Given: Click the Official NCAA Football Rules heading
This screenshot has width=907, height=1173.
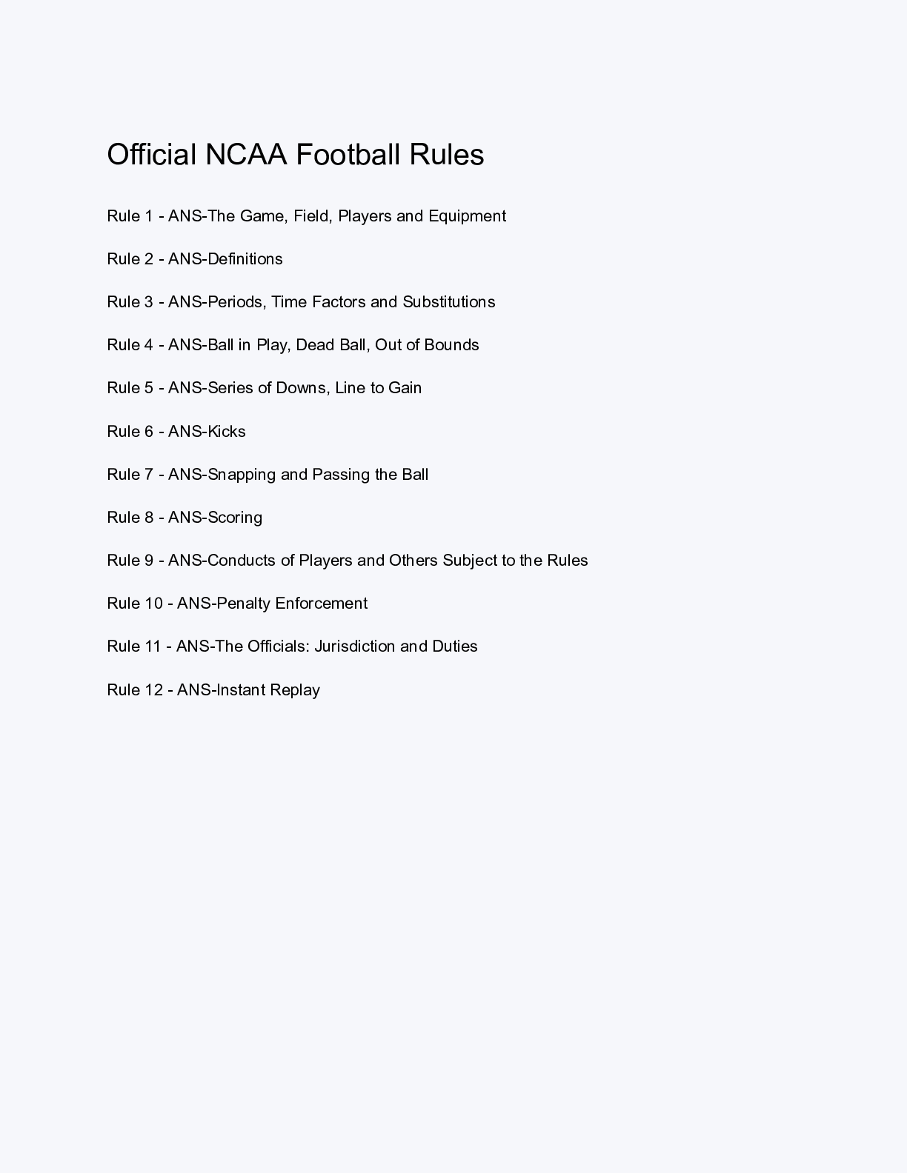Looking at the screenshot, I should [296, 155].
